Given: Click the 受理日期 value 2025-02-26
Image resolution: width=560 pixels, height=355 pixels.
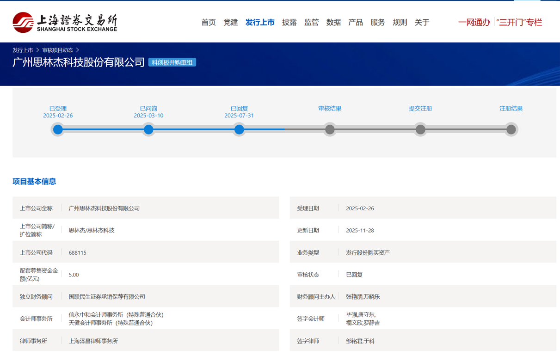Looking at the screenshot, I should tap(360, 208).
